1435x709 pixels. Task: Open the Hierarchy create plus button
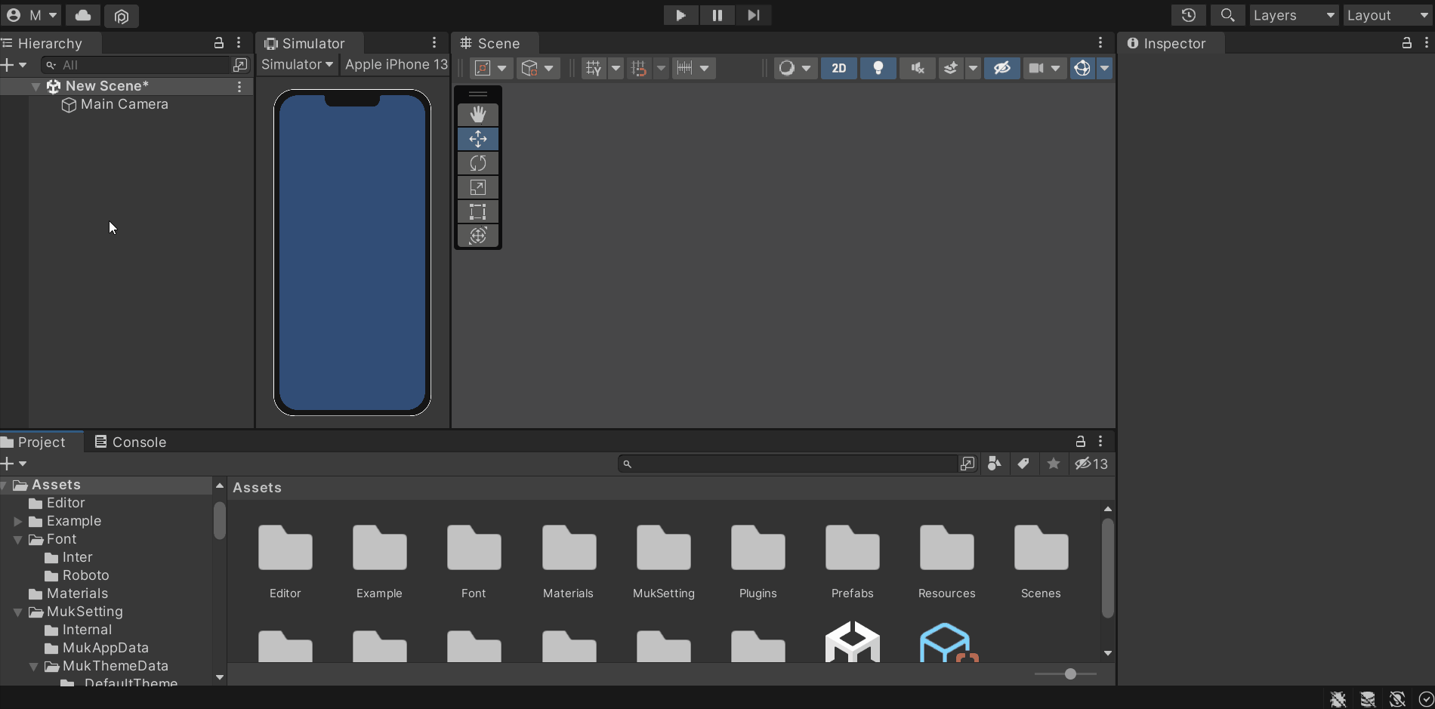click(x=14, y=65)
